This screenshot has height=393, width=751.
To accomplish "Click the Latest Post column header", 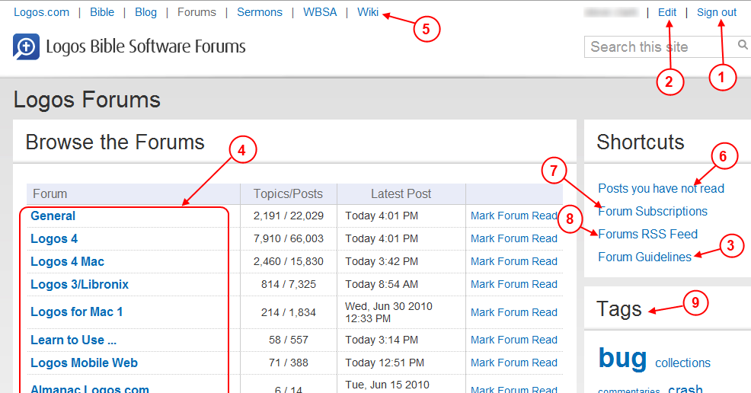I will click(x=401, y=194).
